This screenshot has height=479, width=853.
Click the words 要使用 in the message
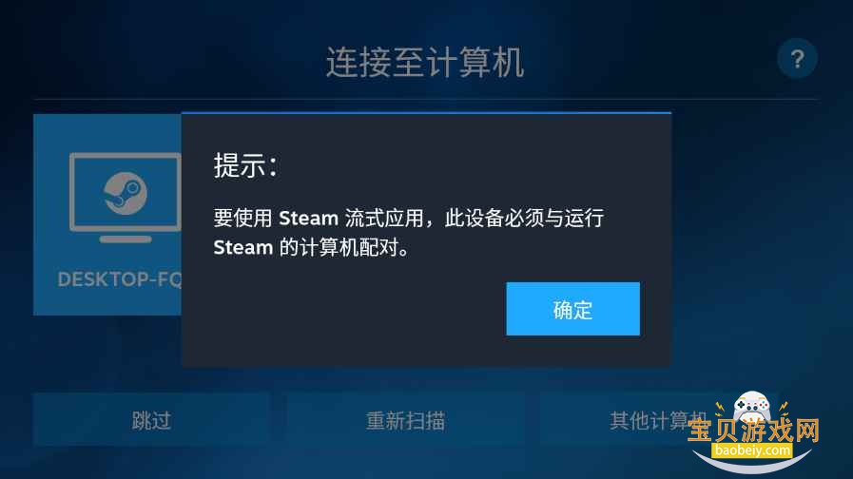point(242,218)
